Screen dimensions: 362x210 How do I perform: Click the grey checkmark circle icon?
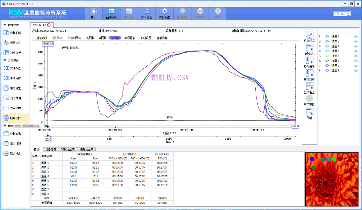(x=309, y=99)
